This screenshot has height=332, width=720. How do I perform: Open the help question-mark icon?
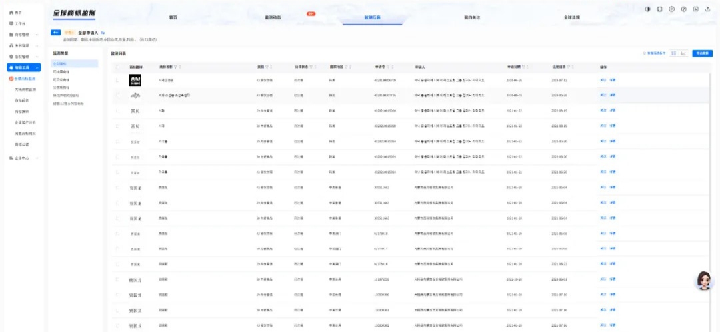tap(683, 9)
